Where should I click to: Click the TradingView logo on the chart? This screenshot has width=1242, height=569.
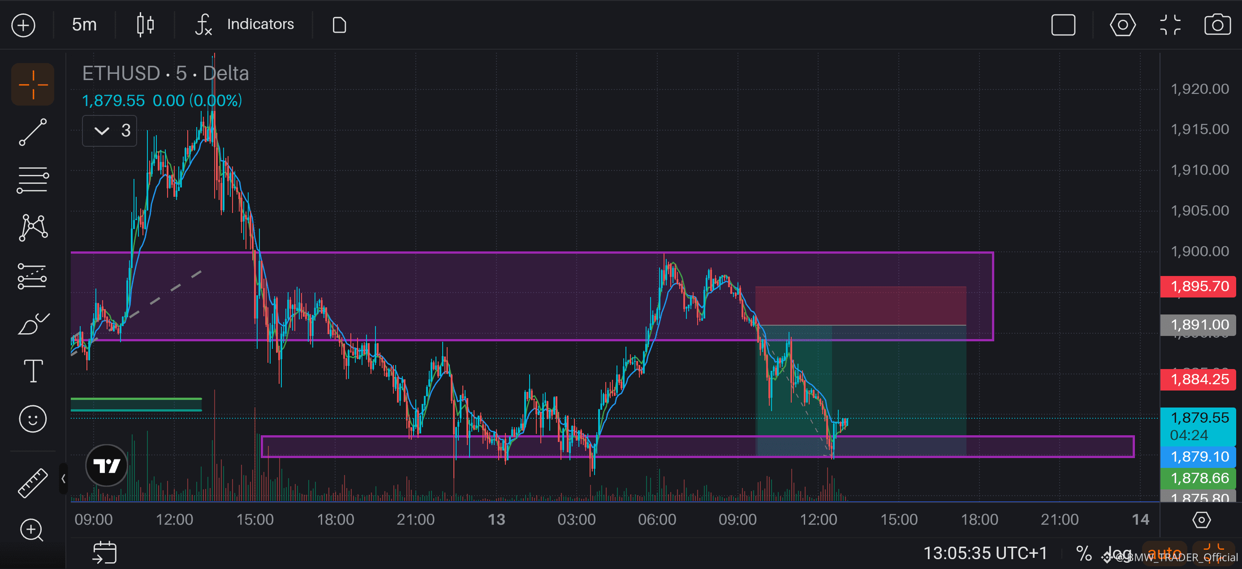[x=107, y=465]
